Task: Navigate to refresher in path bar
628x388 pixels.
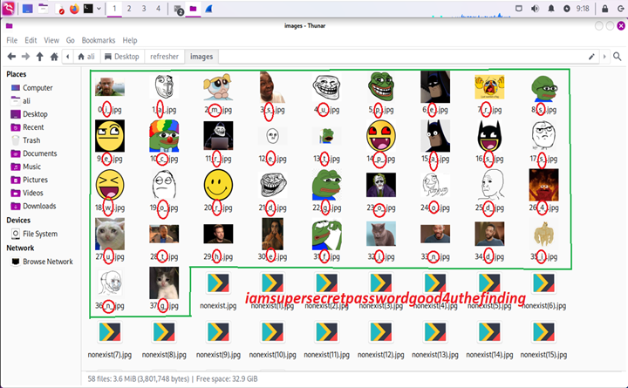Action: (164, 57)
